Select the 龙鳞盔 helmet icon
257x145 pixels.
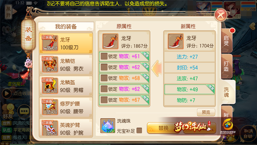point(50,86)
